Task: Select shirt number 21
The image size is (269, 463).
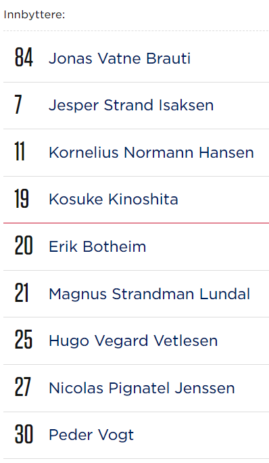Action: [x=22, y=292]
